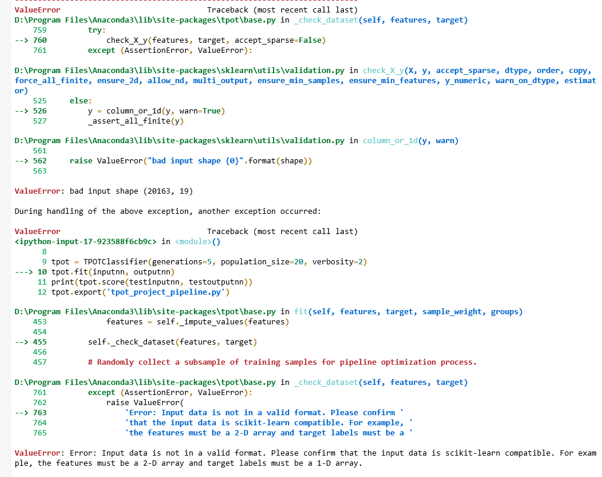Click the long arrow marker beside line 10

pyautogui.click(x=23, y=272)
